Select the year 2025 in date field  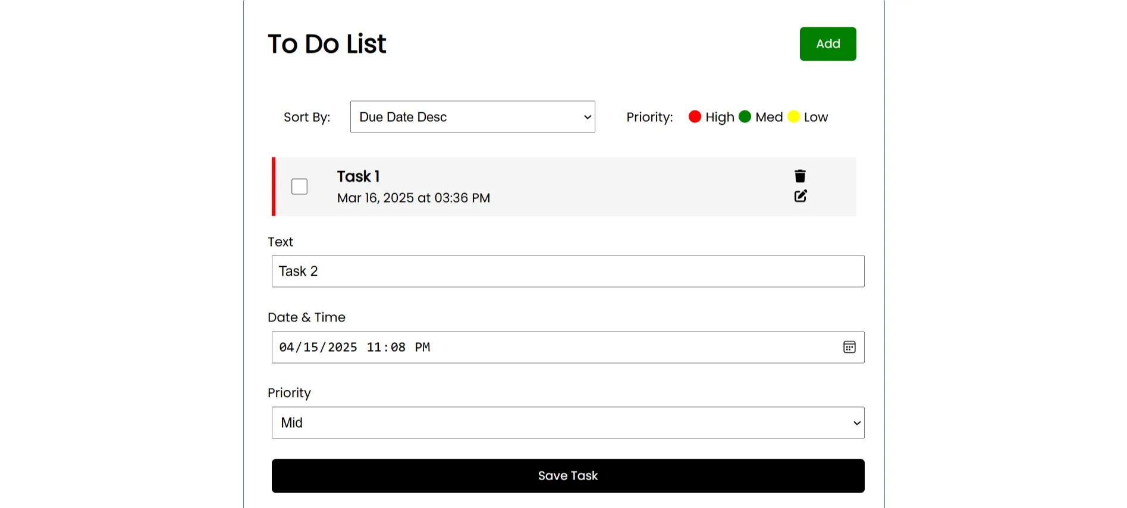pyautogui.click(x=343, y=347)
